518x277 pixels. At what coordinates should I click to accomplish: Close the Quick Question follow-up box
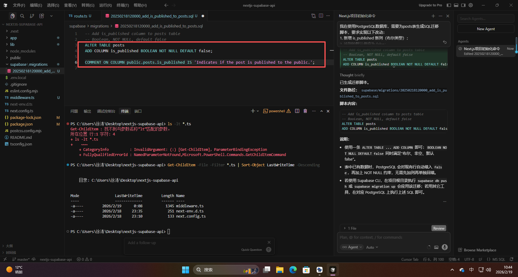coord(269,242)
